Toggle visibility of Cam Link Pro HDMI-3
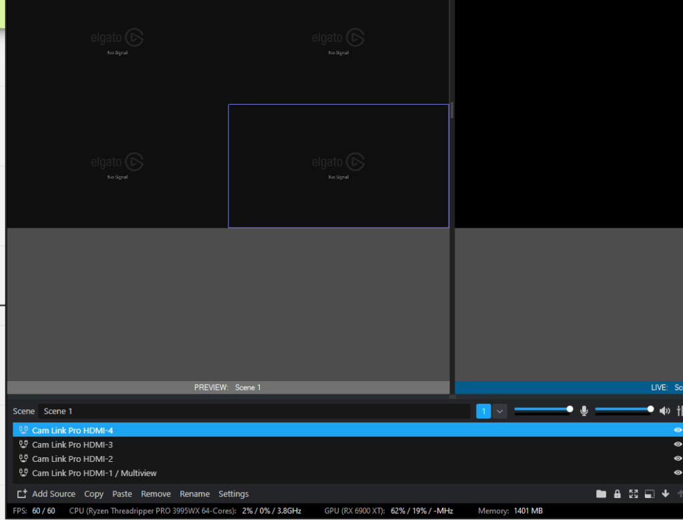The height and width of the screenshot is (520, 683). 678,444
